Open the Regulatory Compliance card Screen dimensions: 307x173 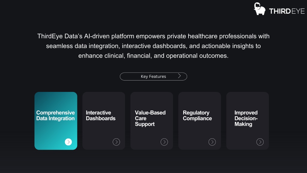tap(200, 121)
